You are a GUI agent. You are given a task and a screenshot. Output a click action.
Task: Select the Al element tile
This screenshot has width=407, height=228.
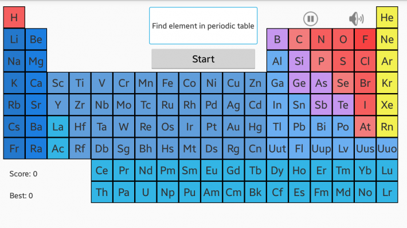277,61
